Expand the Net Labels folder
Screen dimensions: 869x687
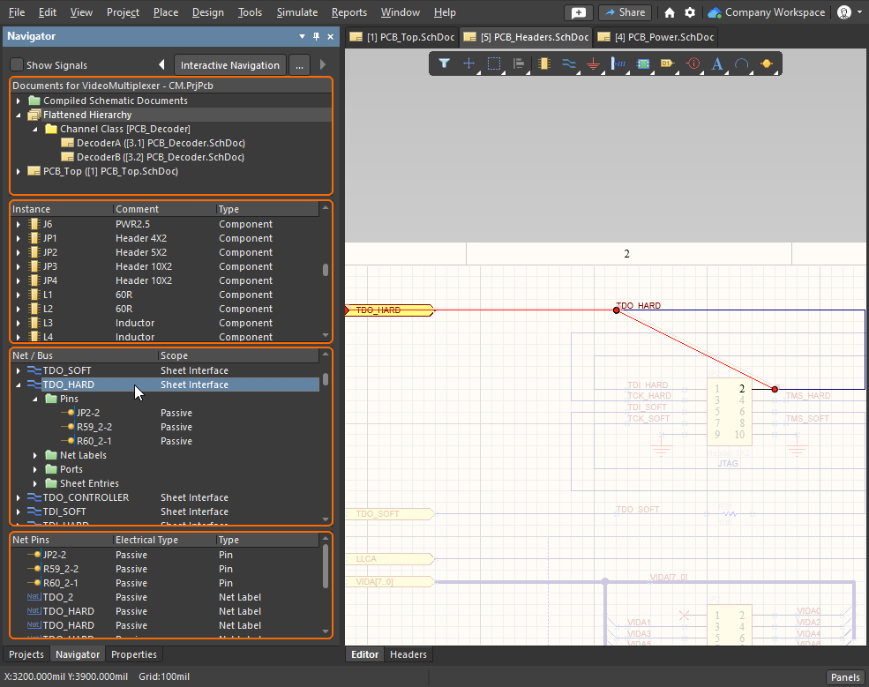(x=35, y=455)
